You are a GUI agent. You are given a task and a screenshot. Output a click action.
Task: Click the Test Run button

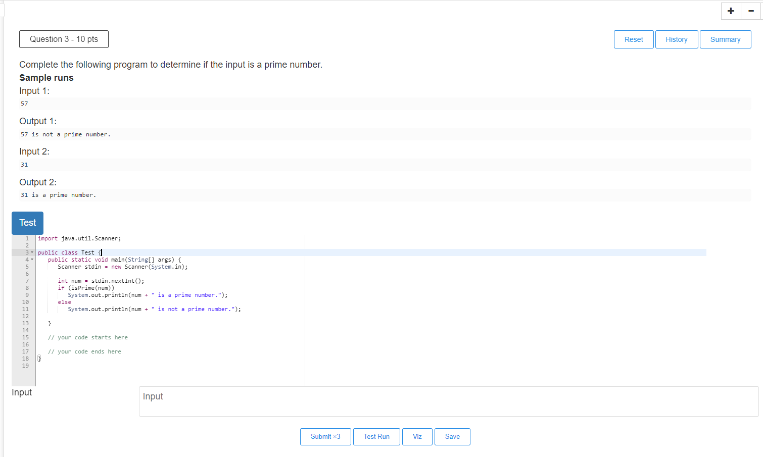376,436
